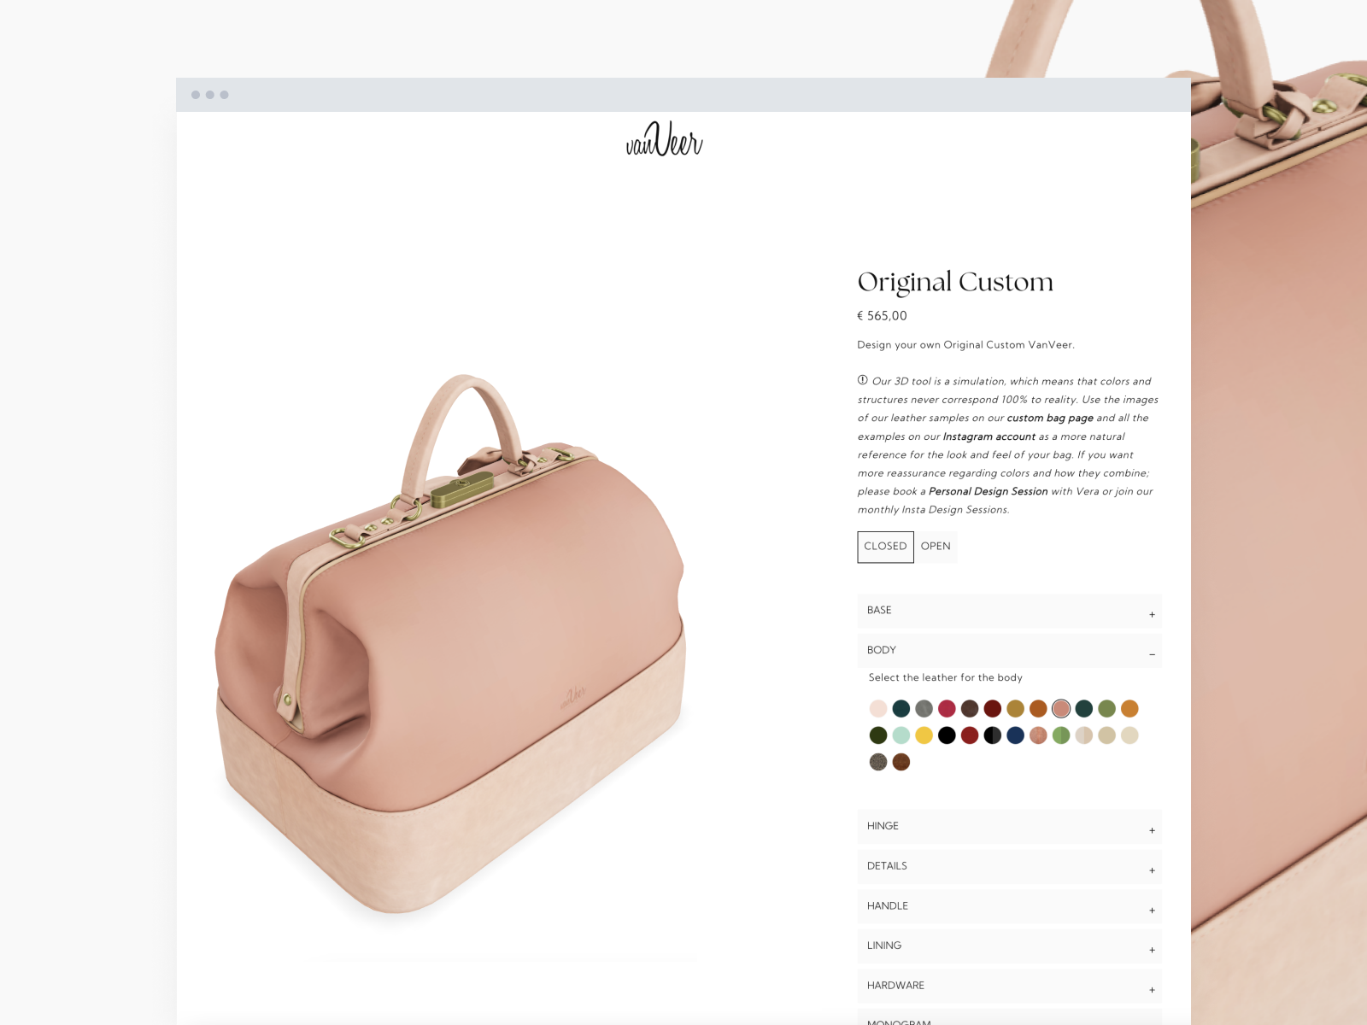Choose the half black half grey swatch

click(x=992, y=735)
